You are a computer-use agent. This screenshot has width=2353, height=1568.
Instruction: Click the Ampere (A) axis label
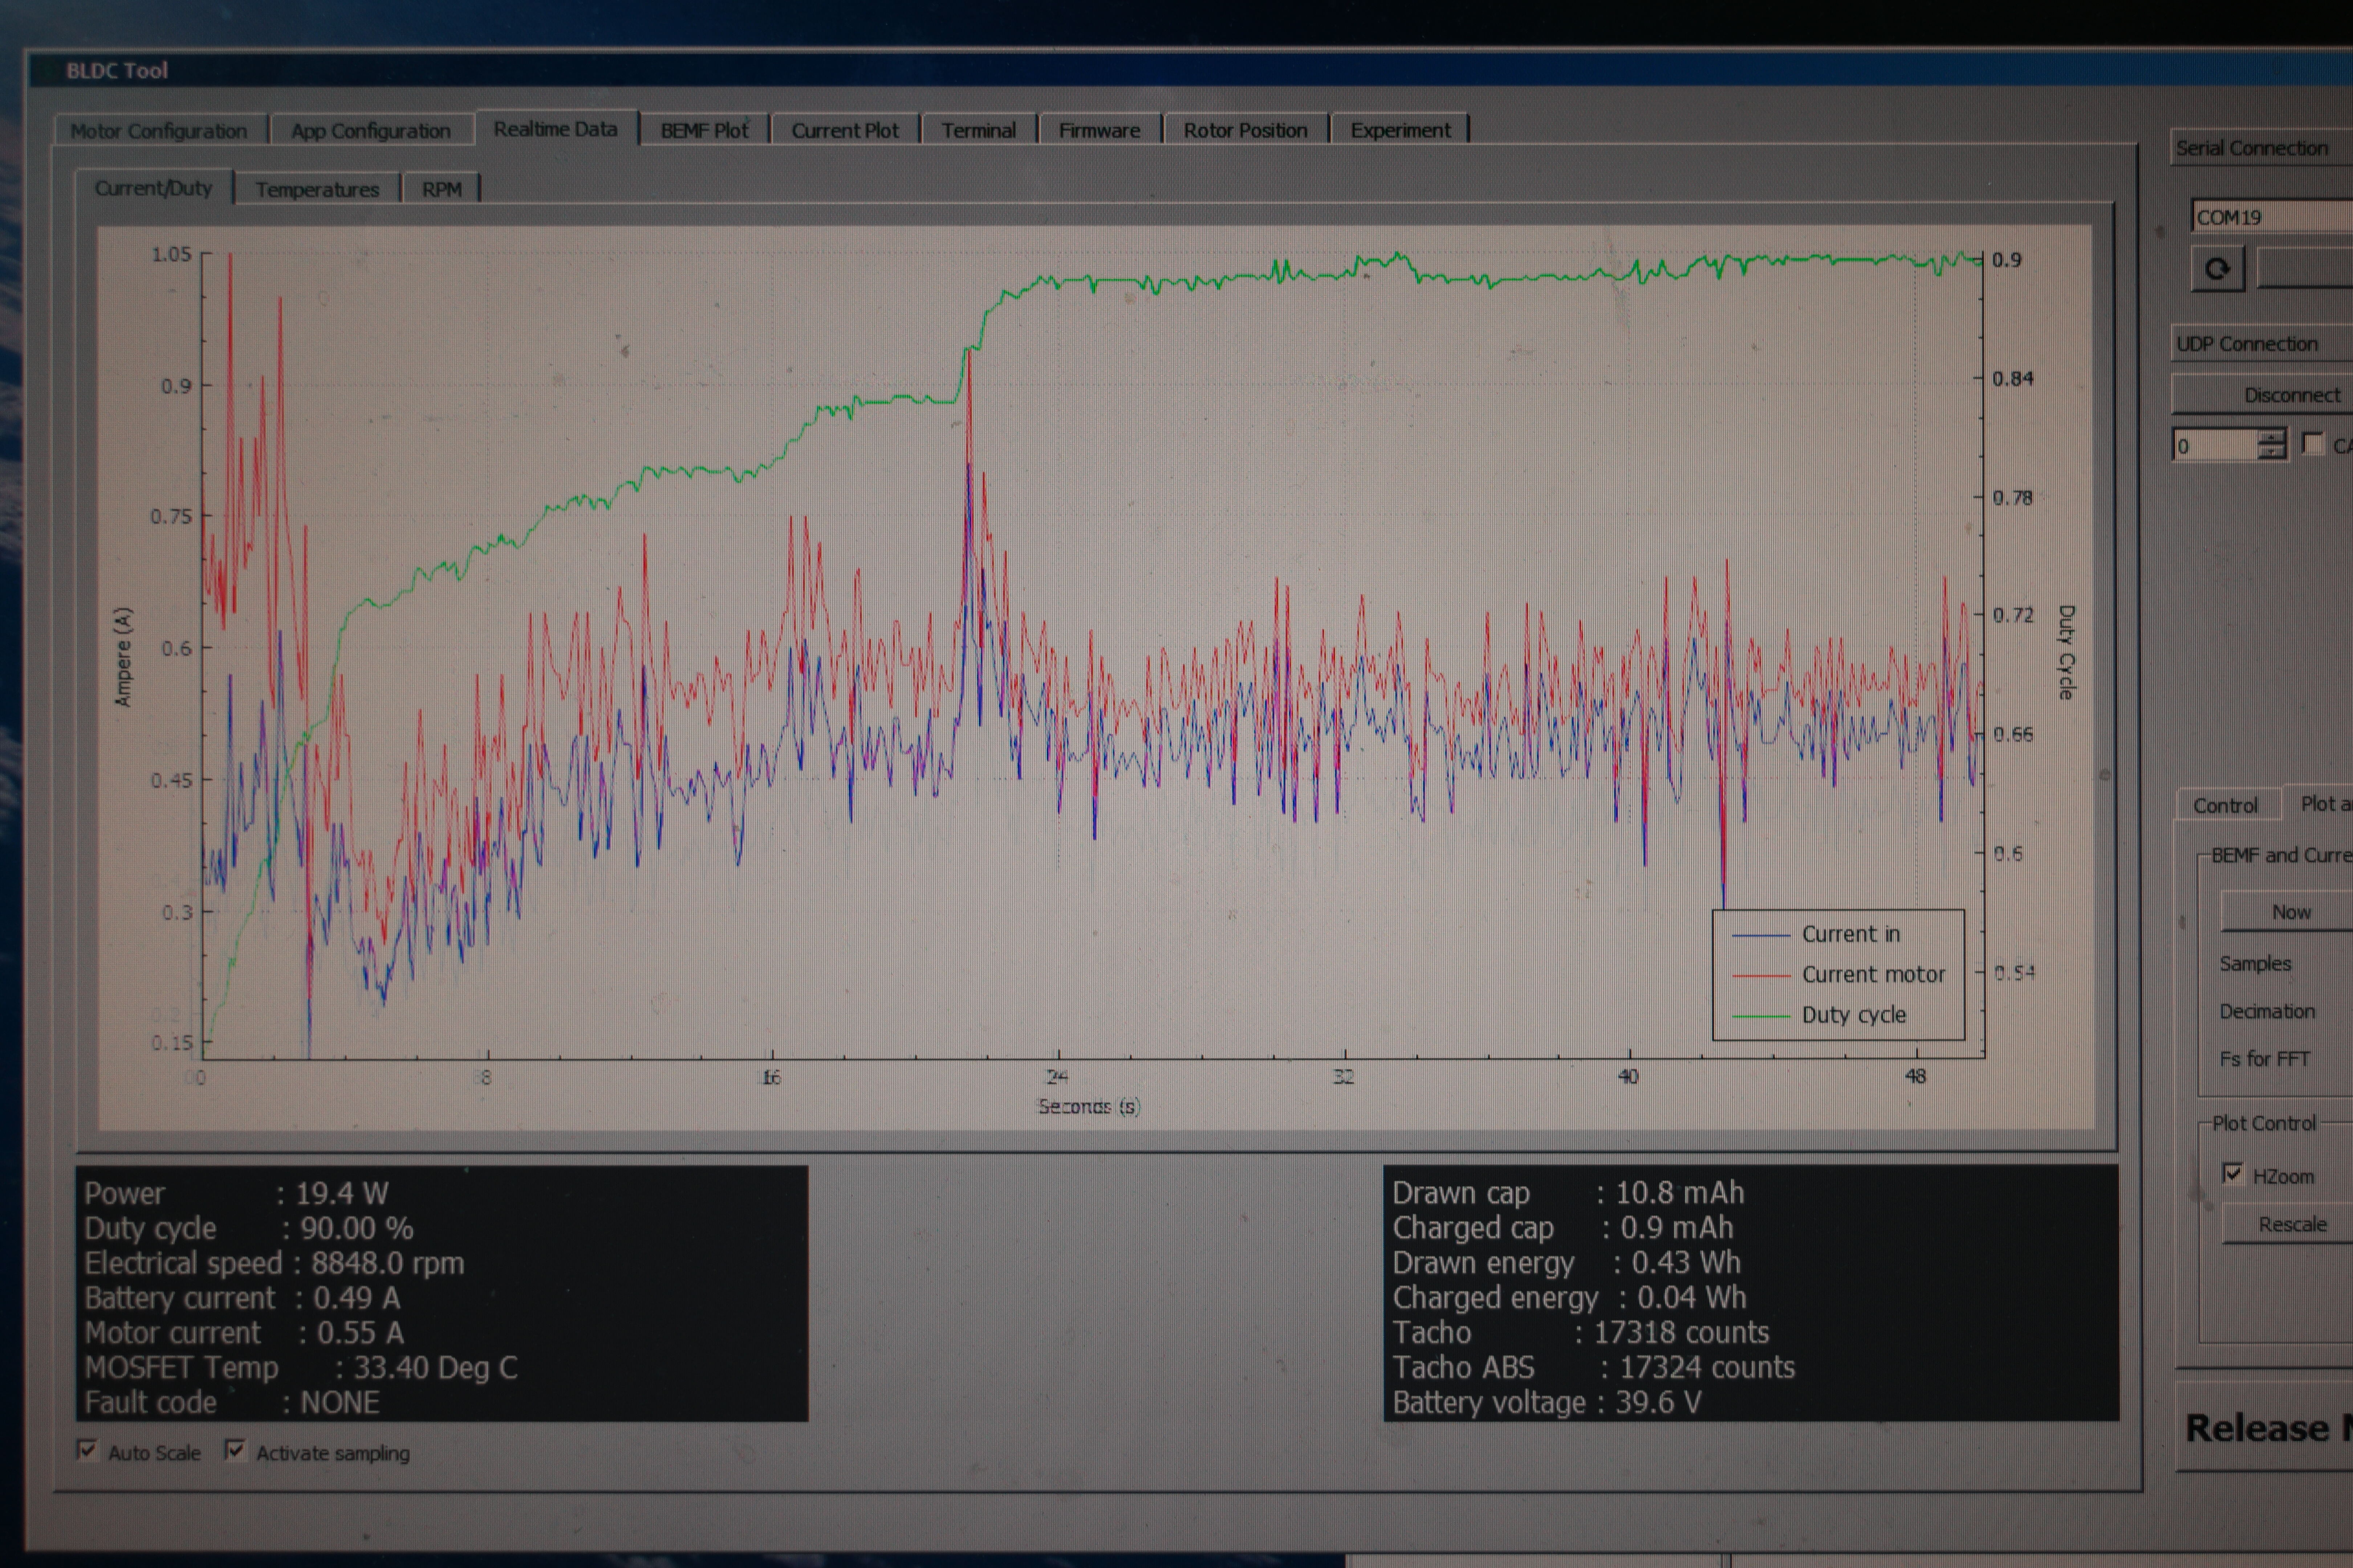tap(123, 657)
